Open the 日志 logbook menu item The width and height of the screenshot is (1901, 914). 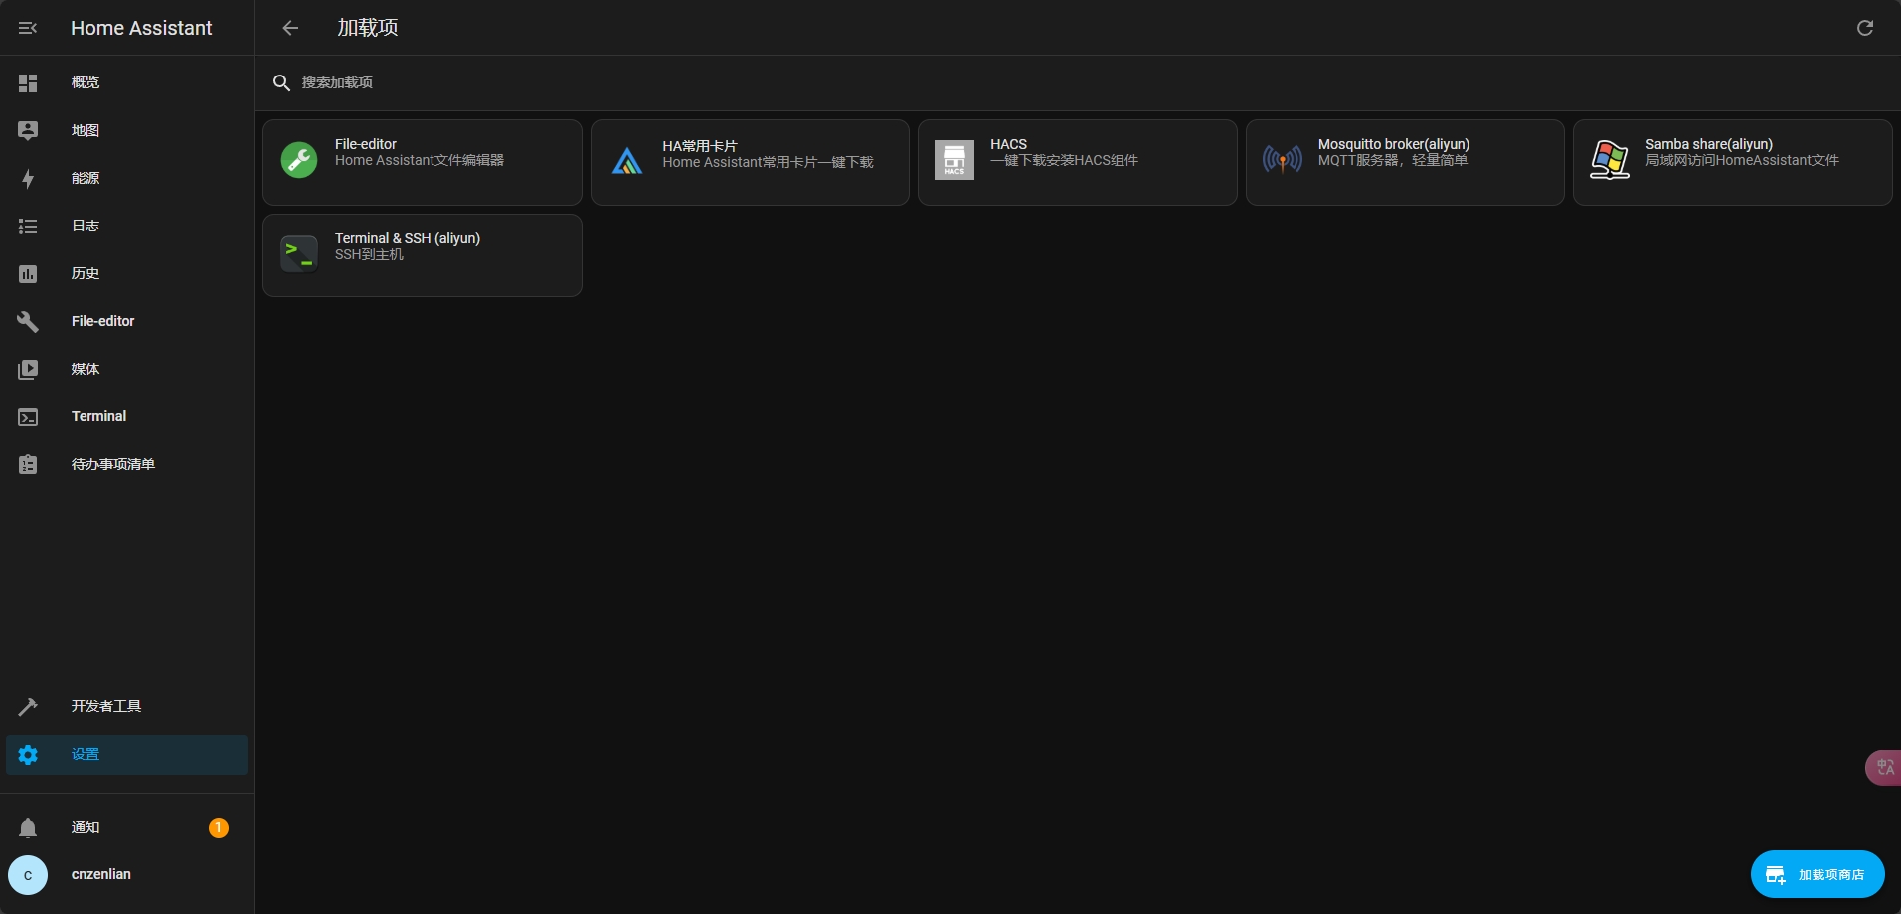tap(126, 226)
